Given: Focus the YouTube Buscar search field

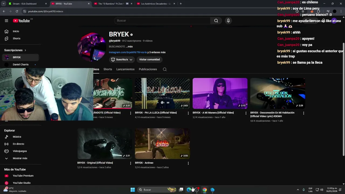Looking at the screenshot, I should pos(162,21).
